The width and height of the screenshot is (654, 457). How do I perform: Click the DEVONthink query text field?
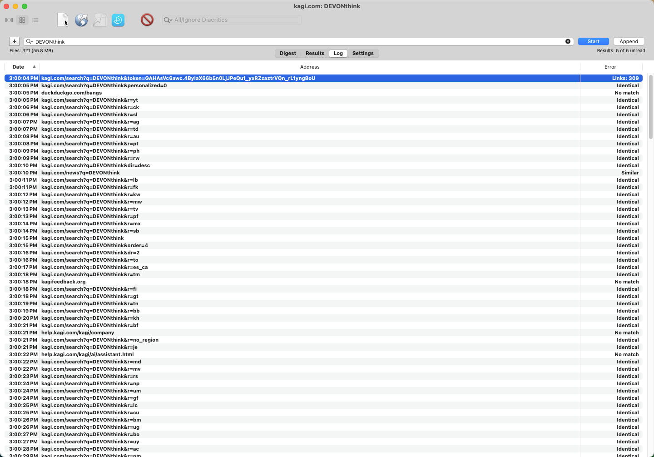coord(299,42)
